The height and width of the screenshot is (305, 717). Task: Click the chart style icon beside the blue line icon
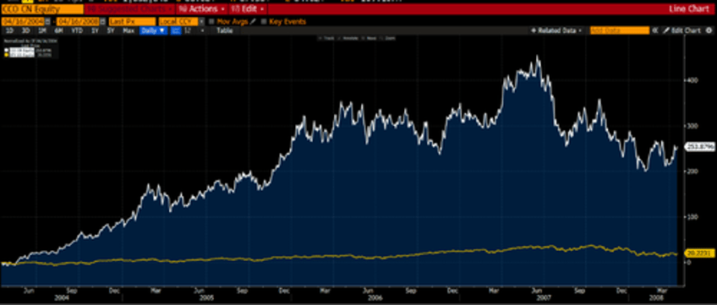click(187, 30)
